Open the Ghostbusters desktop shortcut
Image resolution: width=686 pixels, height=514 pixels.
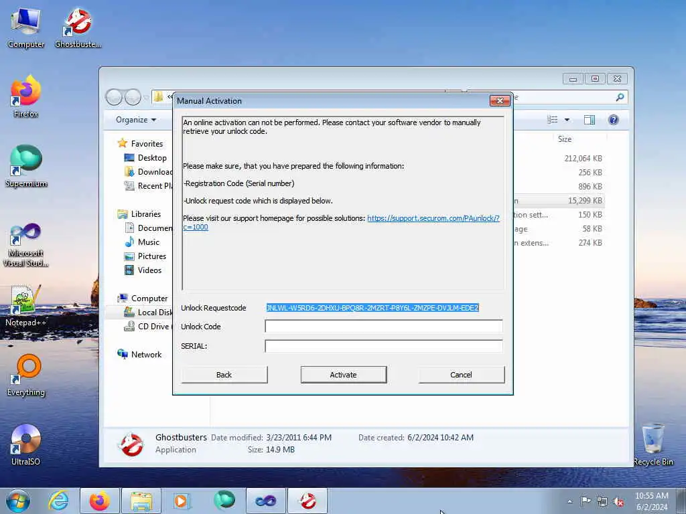pos(78,28)
